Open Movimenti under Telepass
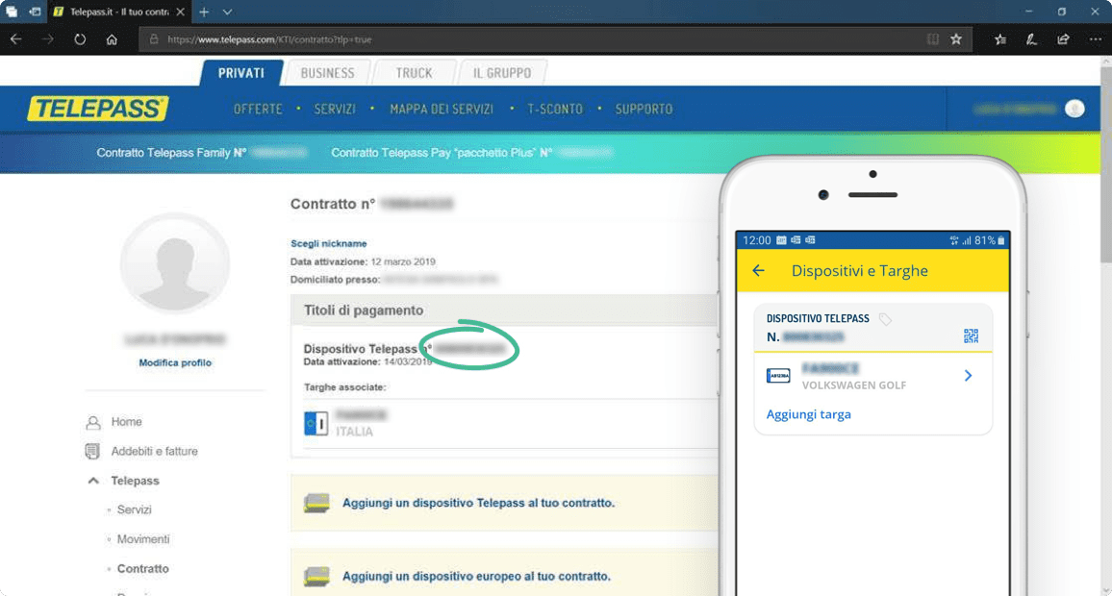The image size is (1112, 596). (143, 539)
